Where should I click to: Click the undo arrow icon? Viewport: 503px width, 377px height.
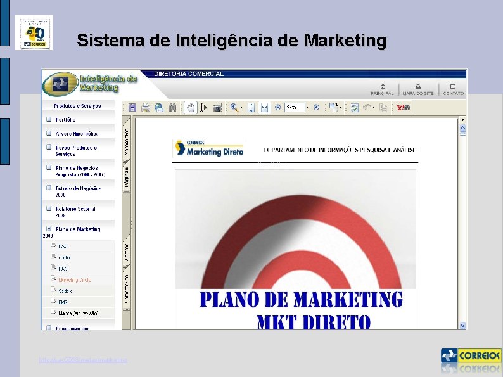coord(367,108)
